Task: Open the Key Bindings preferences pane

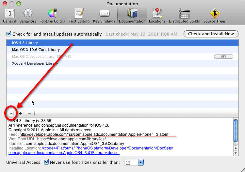Action: (104, 16)
